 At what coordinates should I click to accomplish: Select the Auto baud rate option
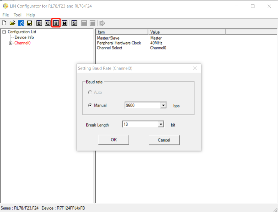coord(90,93)
